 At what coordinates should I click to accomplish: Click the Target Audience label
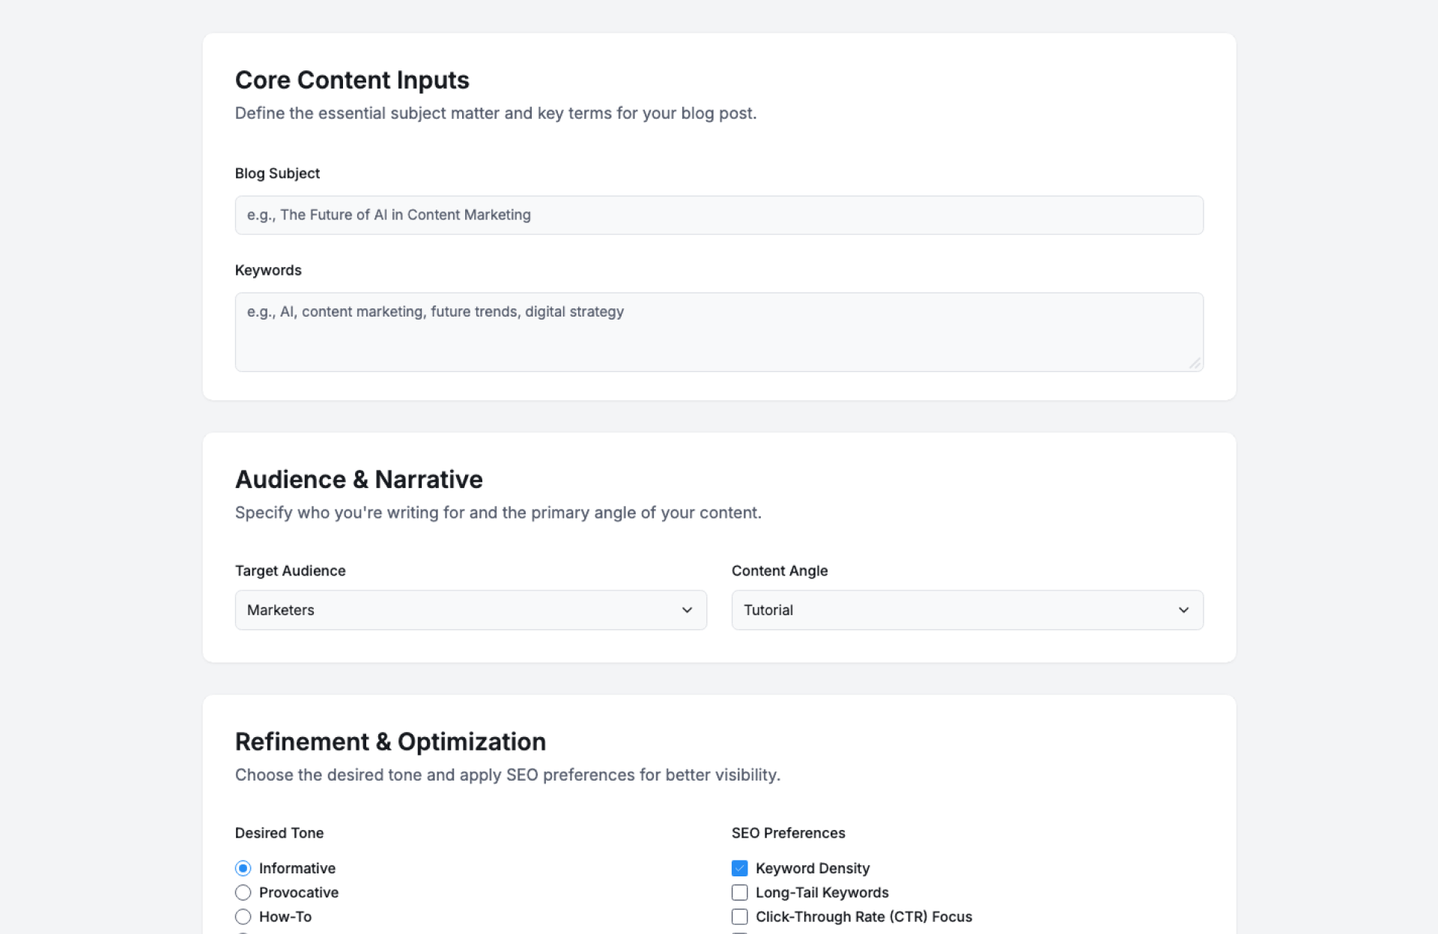pos(290,570)
